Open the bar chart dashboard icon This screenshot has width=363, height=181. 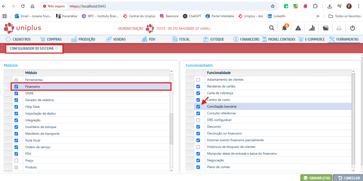click(312, 28)
